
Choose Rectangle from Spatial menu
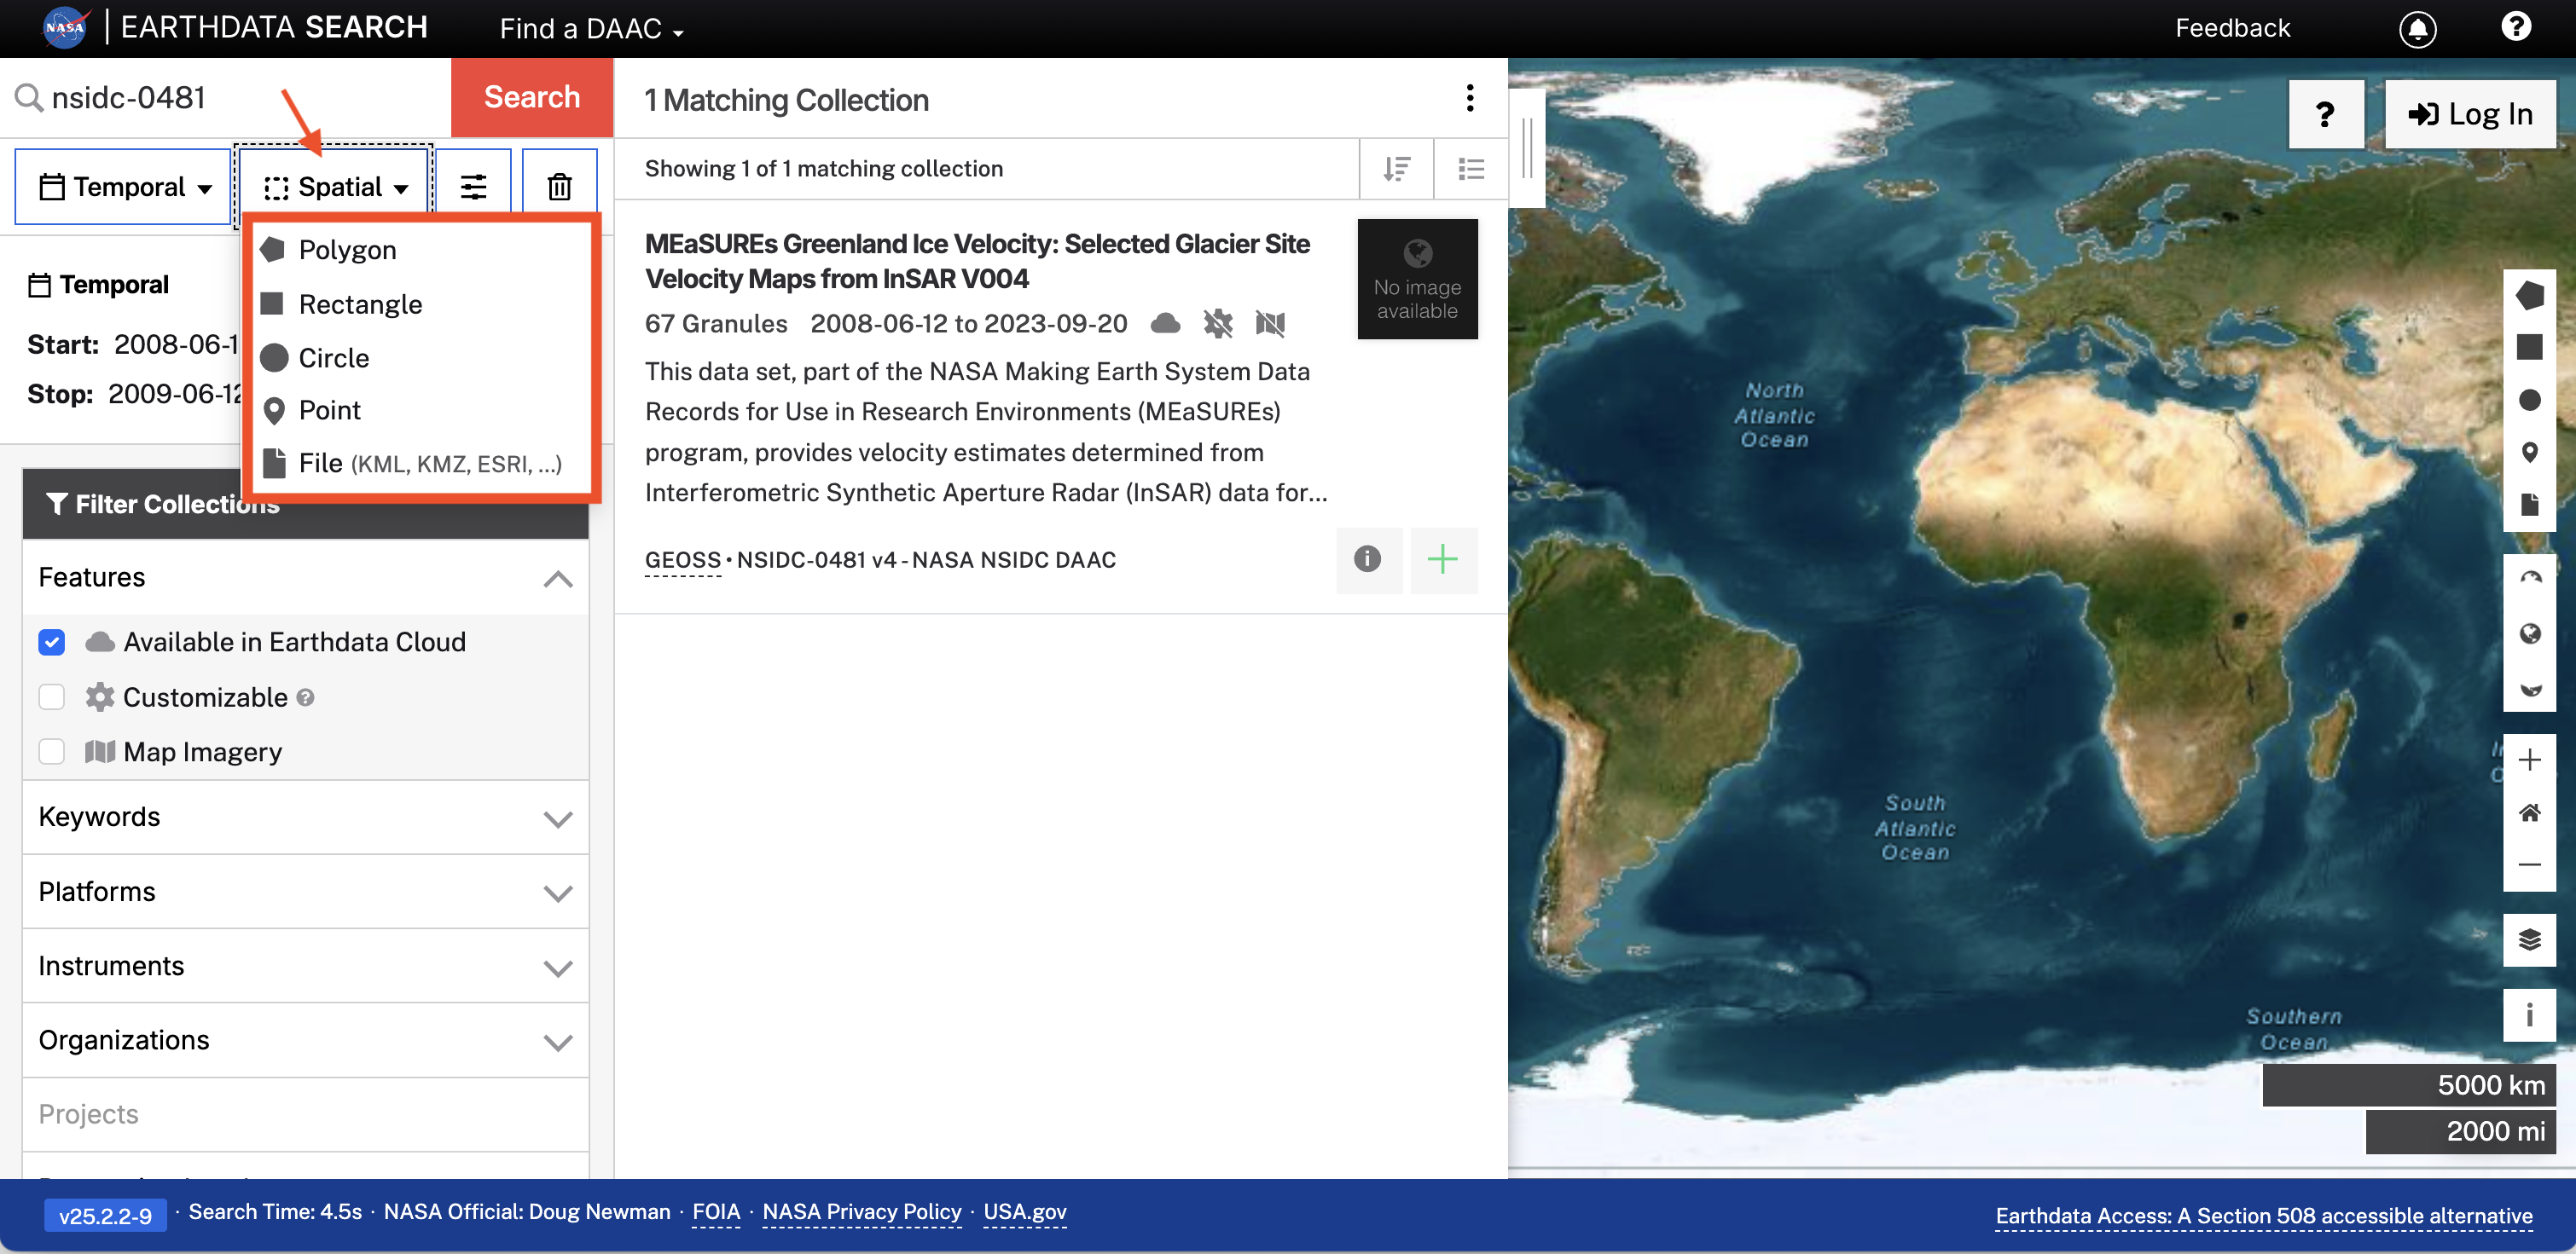(x=360, y=303)
